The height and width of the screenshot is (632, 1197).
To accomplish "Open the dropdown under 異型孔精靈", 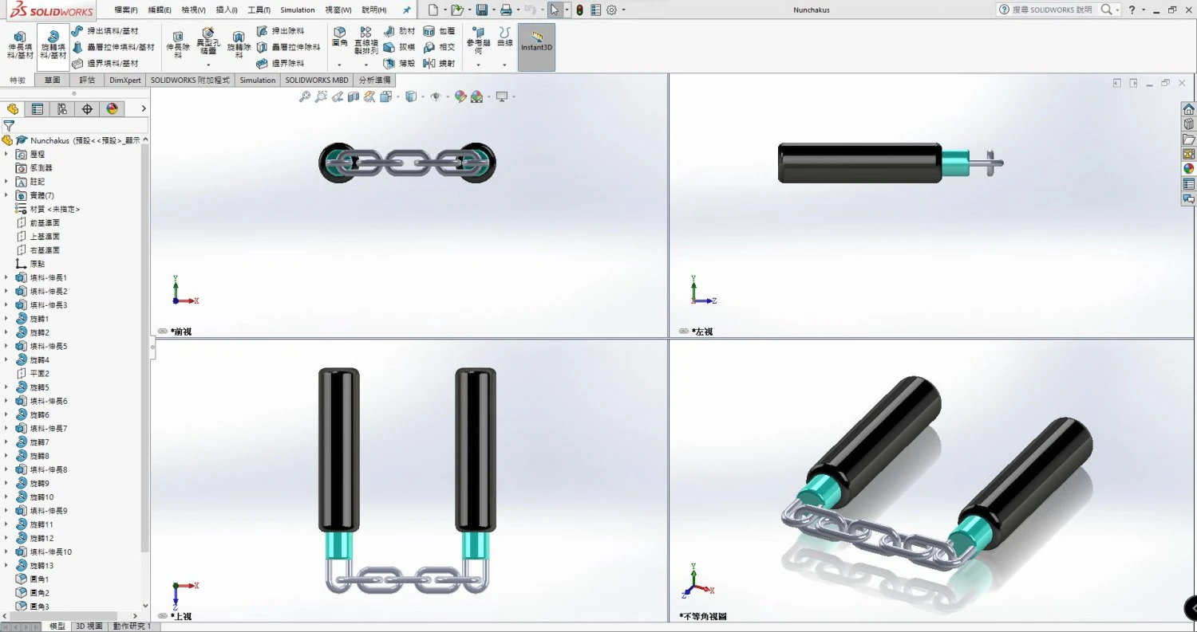I will [207, 65].
